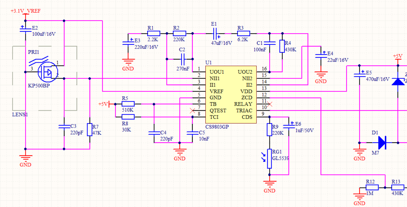Select the 47K value text
Viewport: 407px width, 207px height.
97,133
